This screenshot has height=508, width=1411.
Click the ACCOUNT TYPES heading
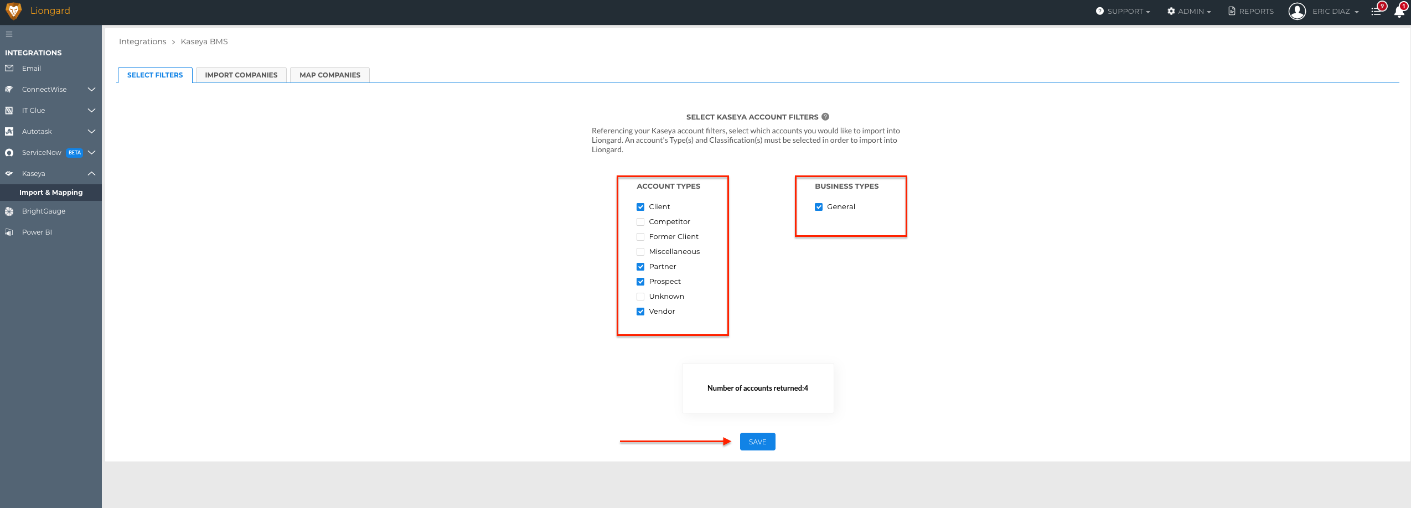668,186
